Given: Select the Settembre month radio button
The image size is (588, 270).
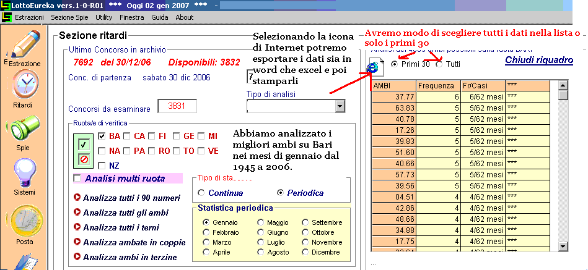Looking at the screenshot, I should click(x=305, y=222).
